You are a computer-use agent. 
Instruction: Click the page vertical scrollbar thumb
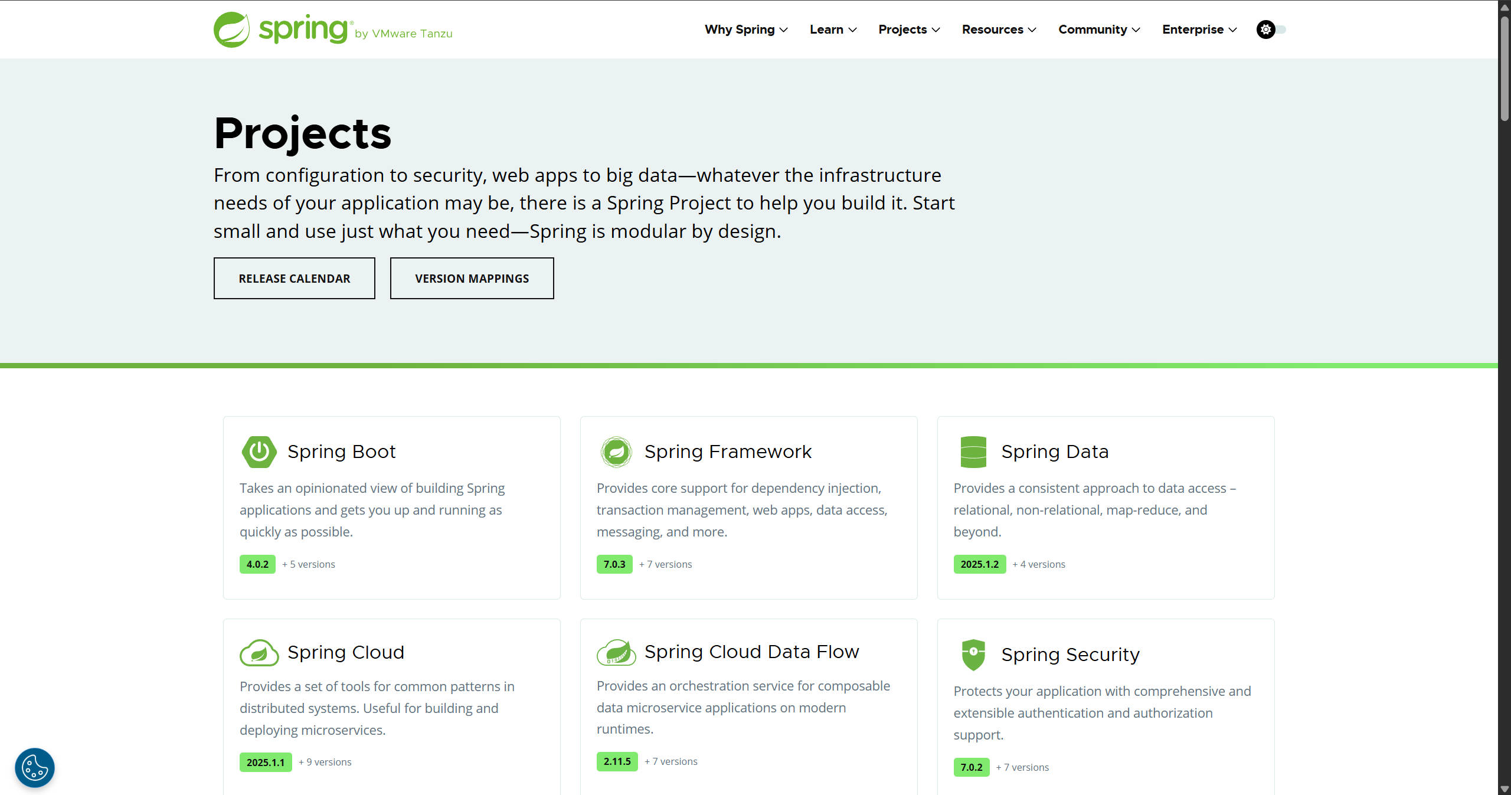pos(1505,68)
